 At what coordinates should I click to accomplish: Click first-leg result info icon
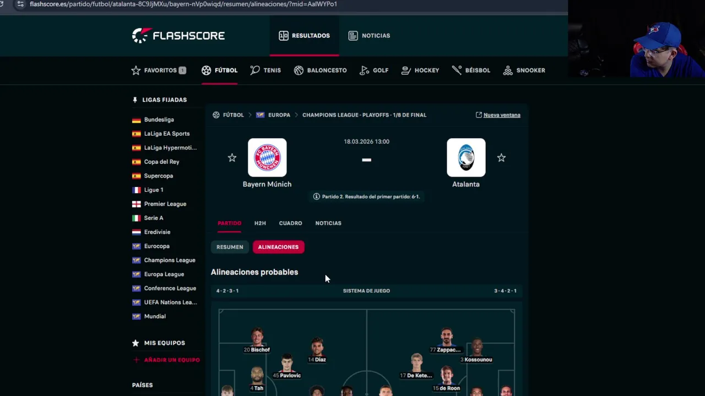point(316,196)
